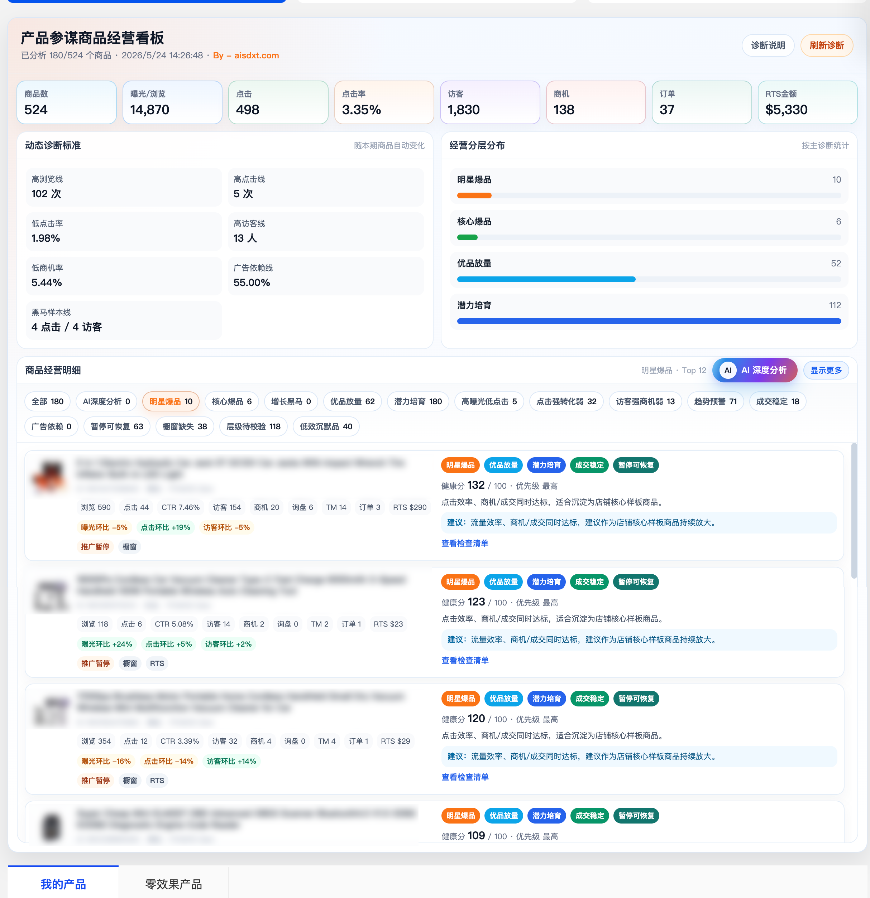Click the 优品放量 light-blue progress bar
The width and height of the screenshot is (870, 898).
546,279
